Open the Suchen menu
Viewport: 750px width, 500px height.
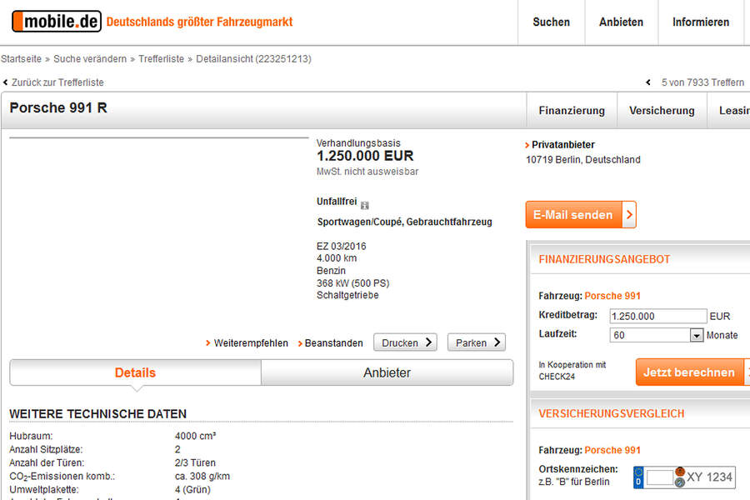[x=551, y=22]
